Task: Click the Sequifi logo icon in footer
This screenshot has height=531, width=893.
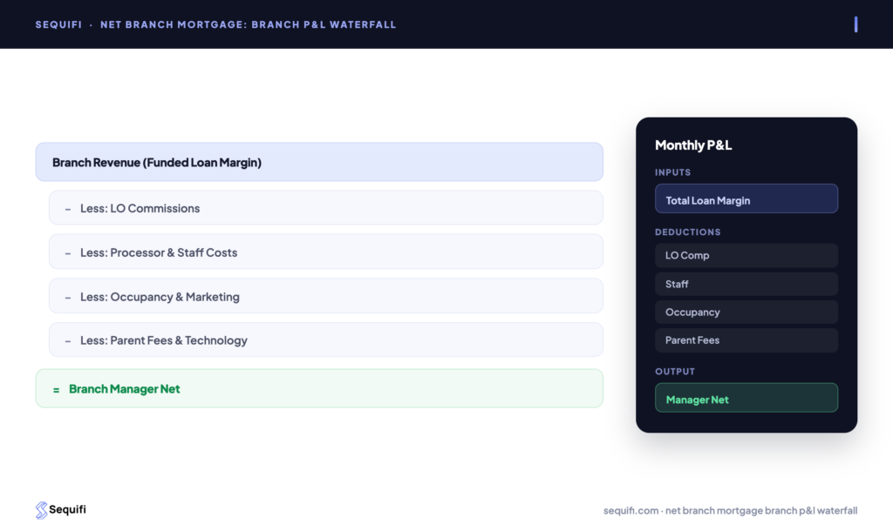Action: [x=41, y=510]
